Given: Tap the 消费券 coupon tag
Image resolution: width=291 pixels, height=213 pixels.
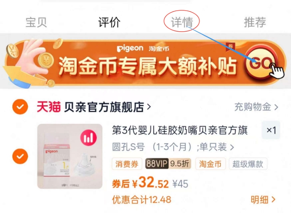Looking at the screenshot, I should pyautogui.click(x=127, y=164).
